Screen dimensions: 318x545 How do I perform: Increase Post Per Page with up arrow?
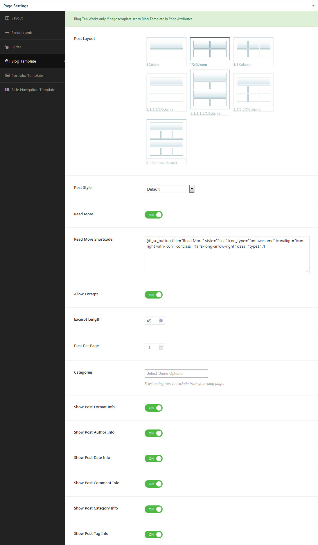(161, 346)
